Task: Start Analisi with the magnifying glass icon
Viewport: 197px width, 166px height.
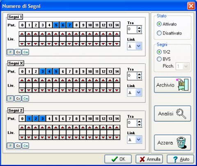Action: tap(172, 113)
